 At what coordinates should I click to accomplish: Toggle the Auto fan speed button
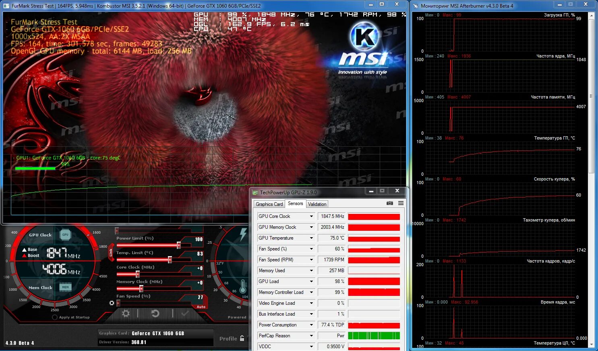click(201, 307)
